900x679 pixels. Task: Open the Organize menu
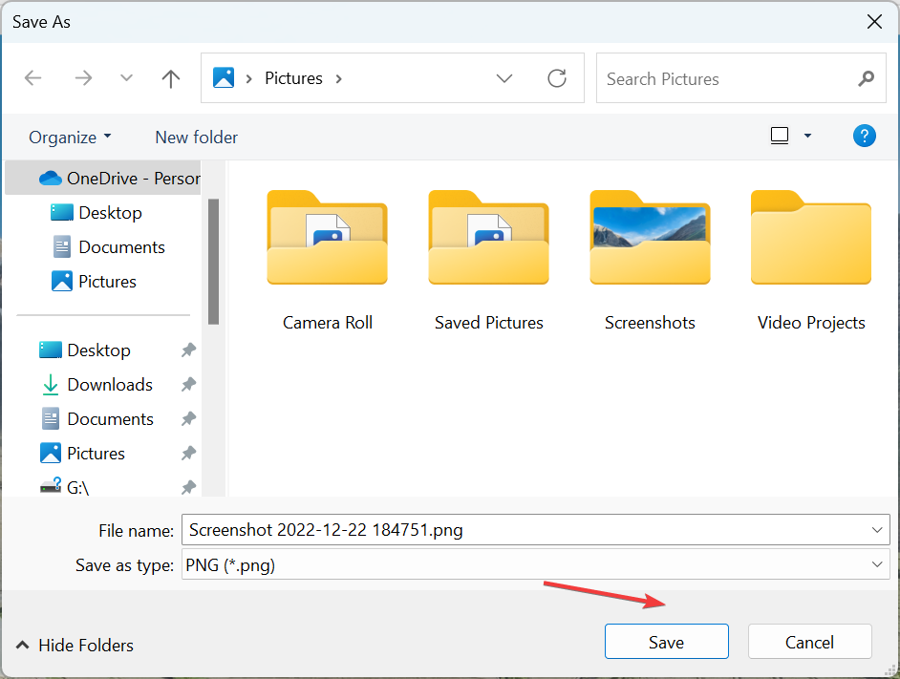click(70, 138)
